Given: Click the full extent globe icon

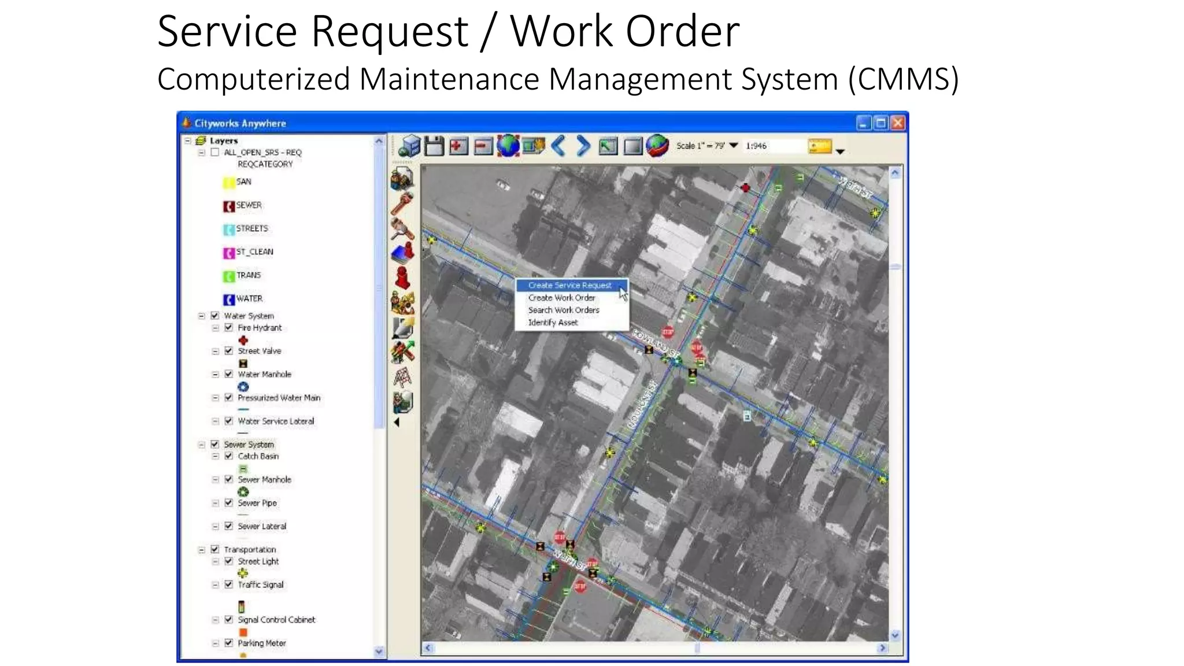Looking at the screenshot, I should click(508, 146).
